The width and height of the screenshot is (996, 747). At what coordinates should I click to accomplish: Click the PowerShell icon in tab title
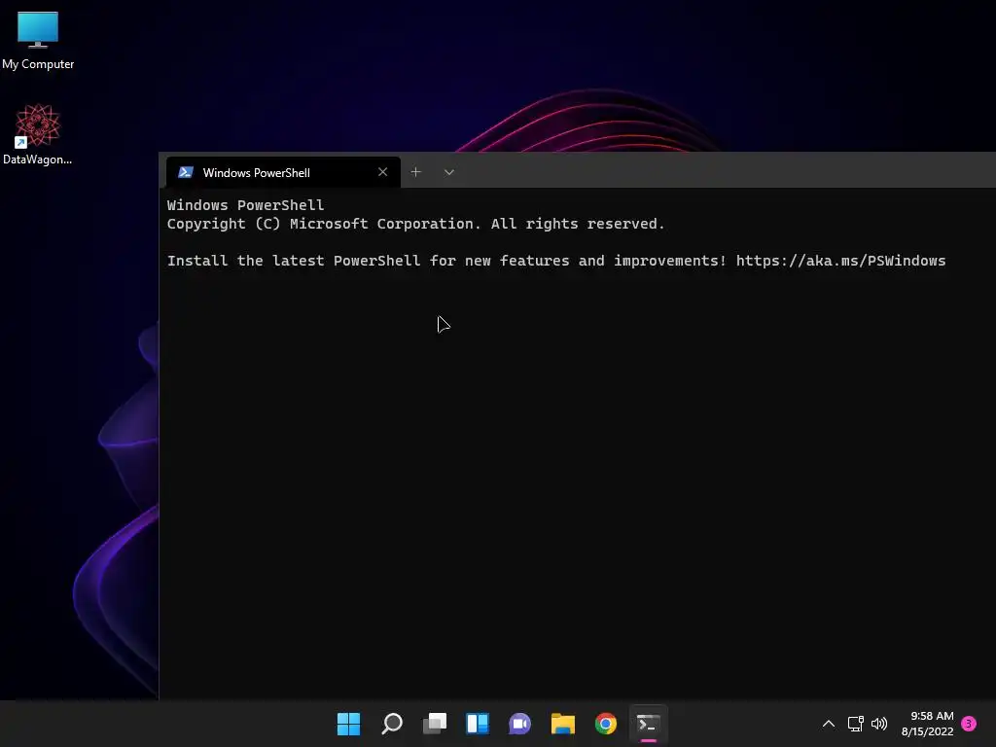pos(186,173)
